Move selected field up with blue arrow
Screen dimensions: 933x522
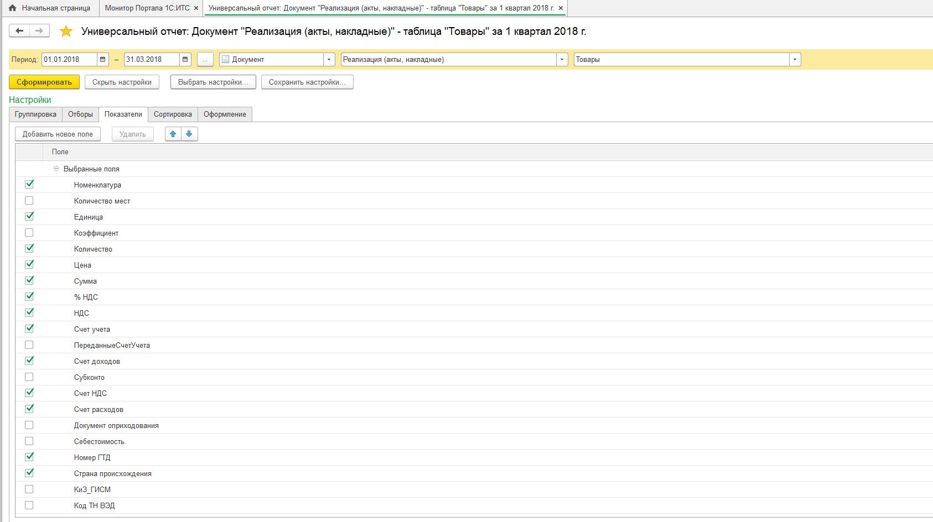pos(173,134)
